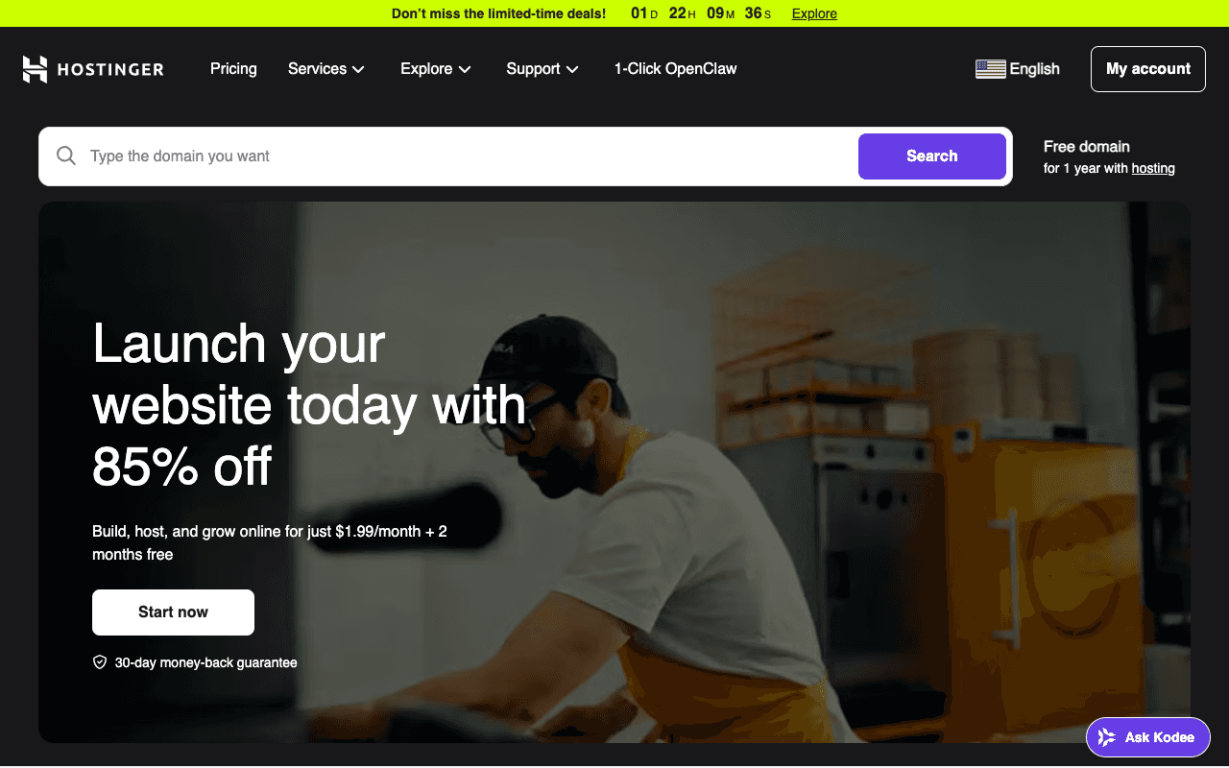Click the Ask Kodee sparkle icon

(1107, 737)
